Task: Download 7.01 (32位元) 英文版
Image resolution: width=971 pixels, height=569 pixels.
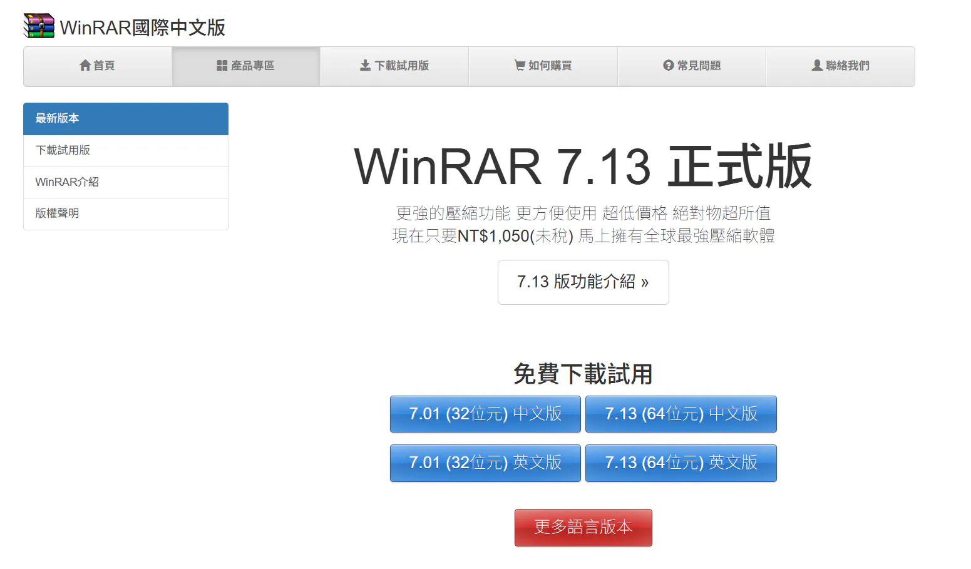Action: pyautogui.click(x=485, y=463)
